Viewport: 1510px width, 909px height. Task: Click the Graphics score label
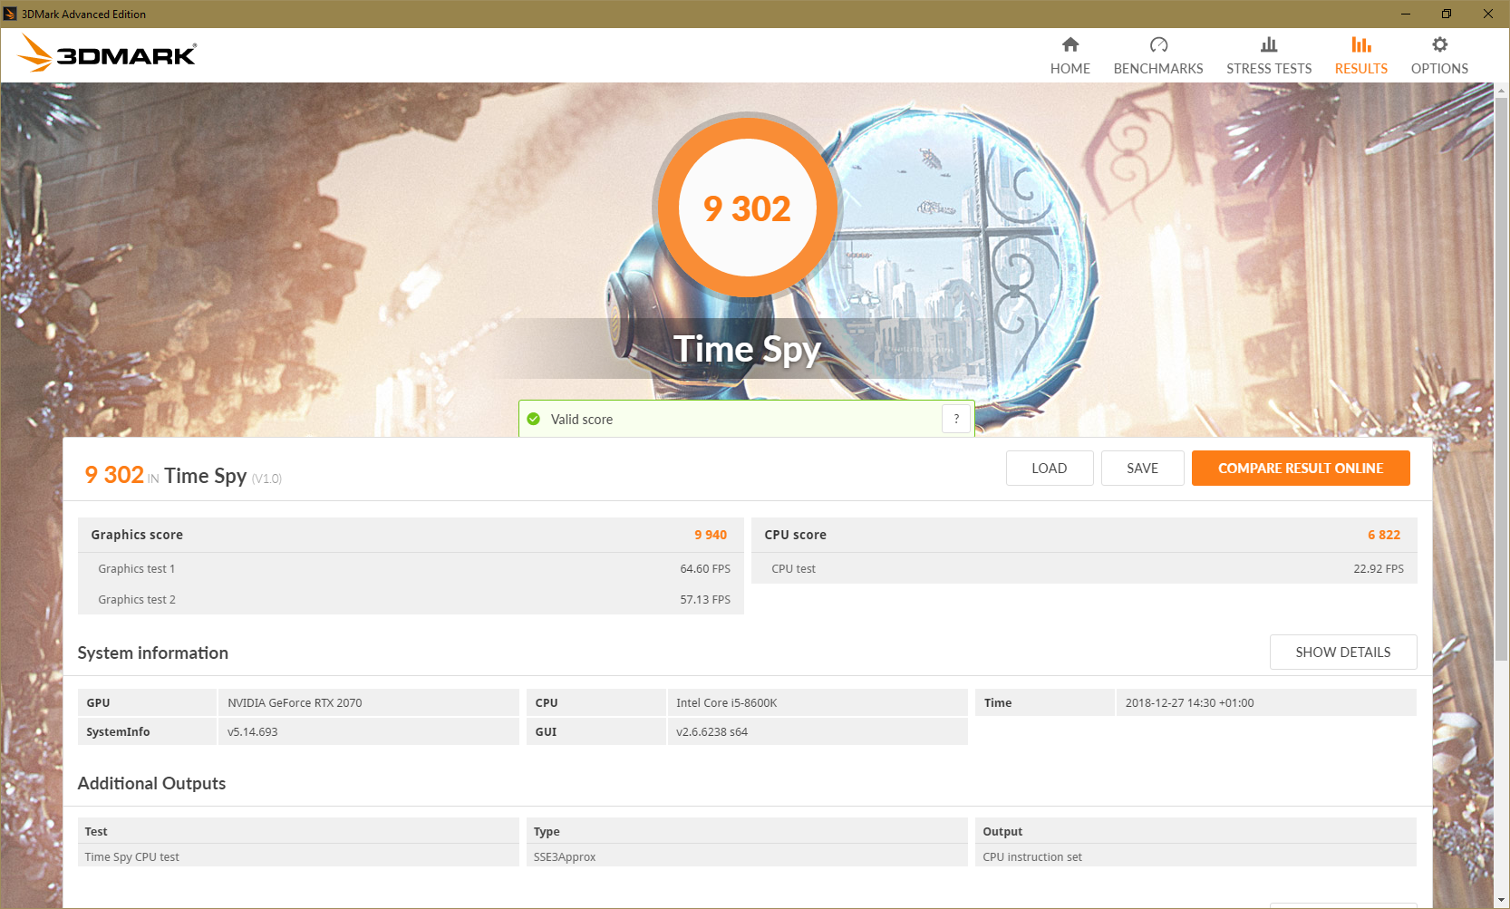tap(137, 535)
